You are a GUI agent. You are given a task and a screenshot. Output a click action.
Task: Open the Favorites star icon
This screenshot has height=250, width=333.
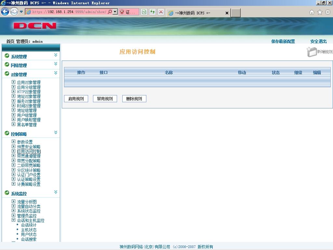(x=320, y=12)
